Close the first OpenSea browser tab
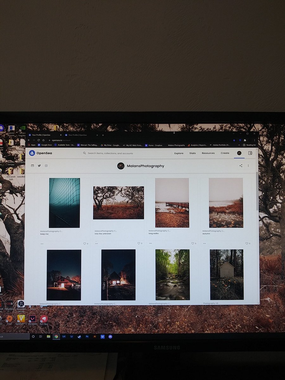Viewport: 285px width, 380px height. 60,135
